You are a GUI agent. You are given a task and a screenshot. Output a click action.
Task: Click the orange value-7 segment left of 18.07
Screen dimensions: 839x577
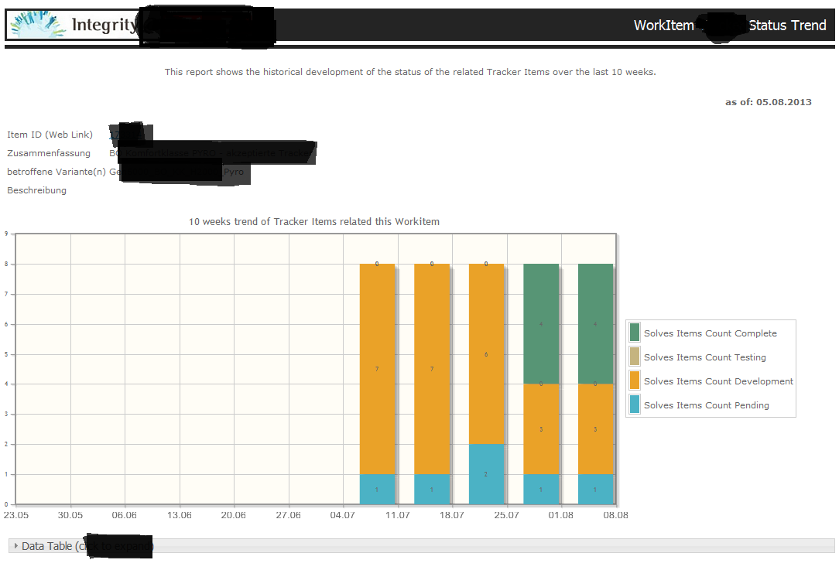pos(432,369)
